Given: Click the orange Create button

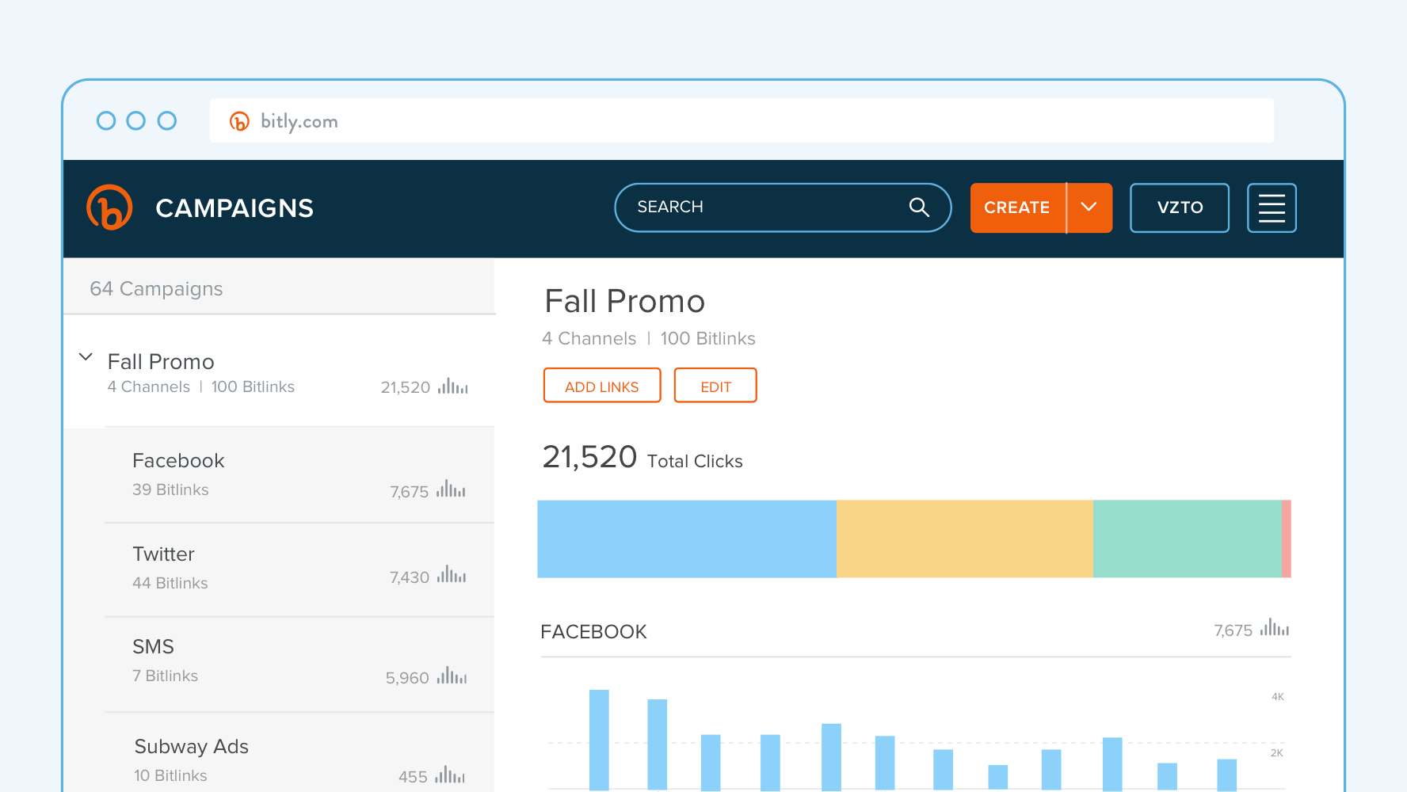Looking at the screenshot, I should click(x=1017, y=208).
